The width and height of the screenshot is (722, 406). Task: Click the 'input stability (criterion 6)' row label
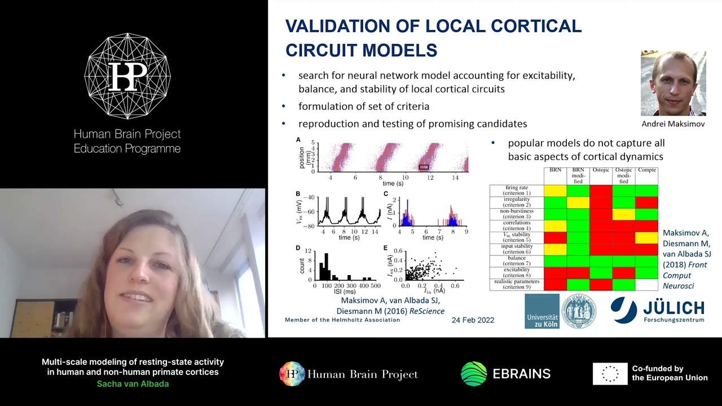tap(517, 249)
